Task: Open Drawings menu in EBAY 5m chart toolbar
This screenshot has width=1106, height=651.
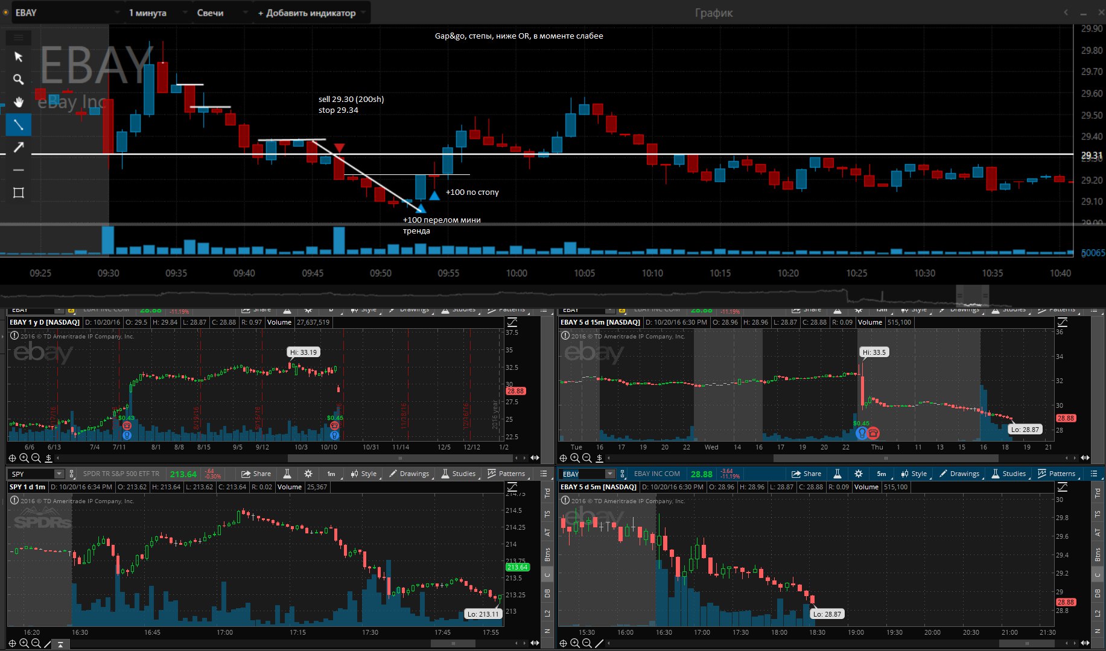Action: pyautogui.click(x=959, y=474)
